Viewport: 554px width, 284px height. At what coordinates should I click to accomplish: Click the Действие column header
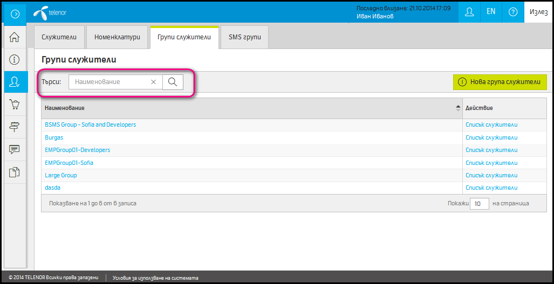click(x=504, y=108)
